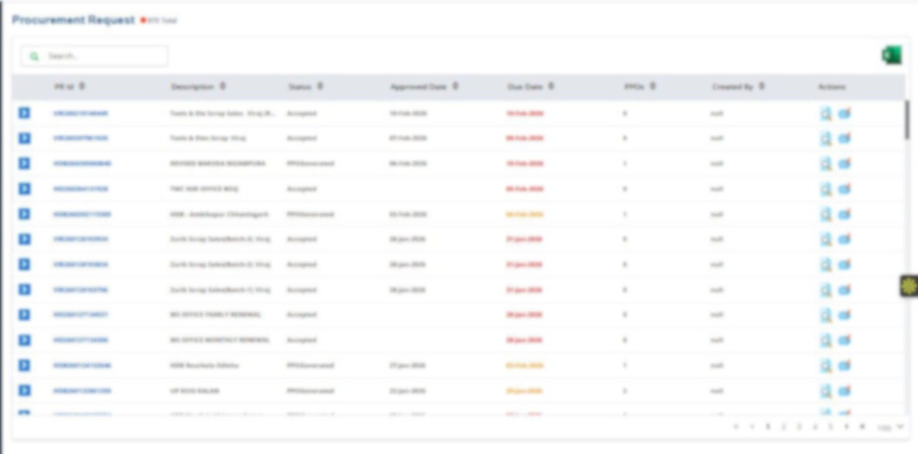Open view icon for REVISED BARODA row
The image size is (918, 454).
[826, 164]
